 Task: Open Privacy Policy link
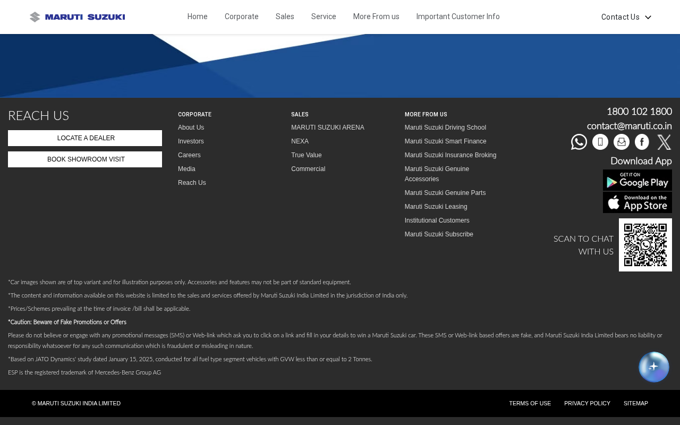tap(587, 403)
